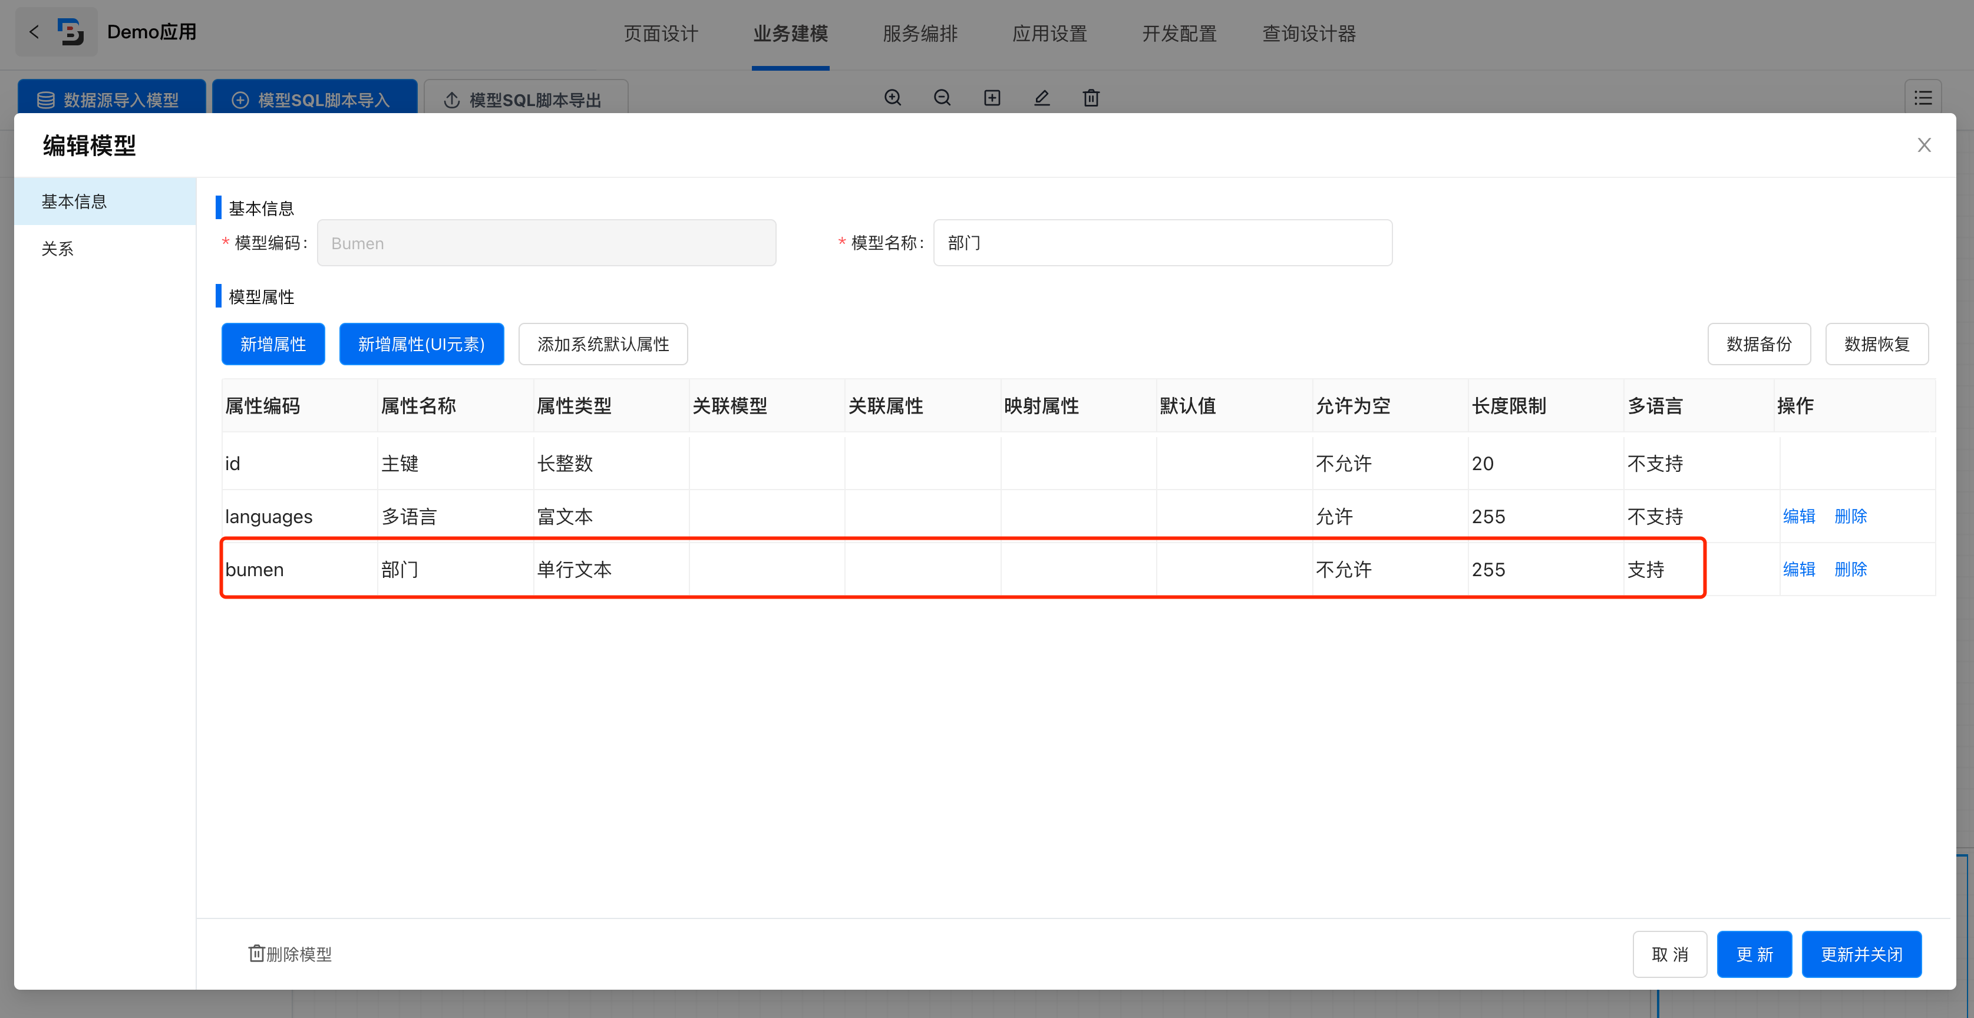The image size is (1974, 1018).
Task: Click the 取消 button
Action: tap(1670, 954)
